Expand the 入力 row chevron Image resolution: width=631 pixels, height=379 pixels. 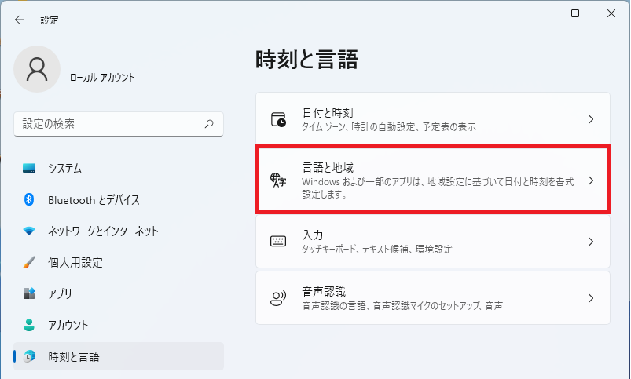[x=591, y=242]
